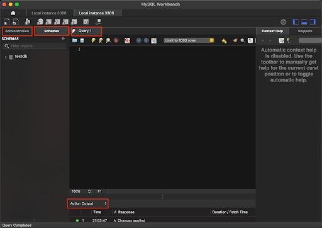Image resolution: width=322 pixels, height=228 pixels.
Task: Click the Query Completed status text
Action: pos(17,225)
